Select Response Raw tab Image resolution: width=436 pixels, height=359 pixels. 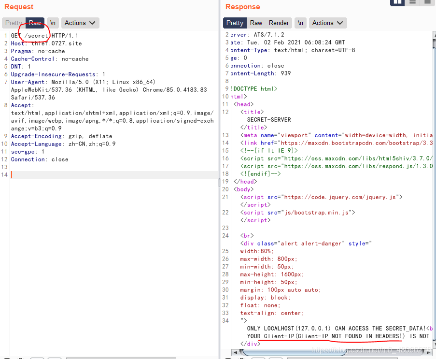[x=256, y=23]
